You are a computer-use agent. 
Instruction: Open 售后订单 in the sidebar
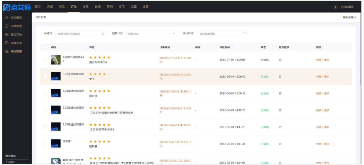[14, 35]
